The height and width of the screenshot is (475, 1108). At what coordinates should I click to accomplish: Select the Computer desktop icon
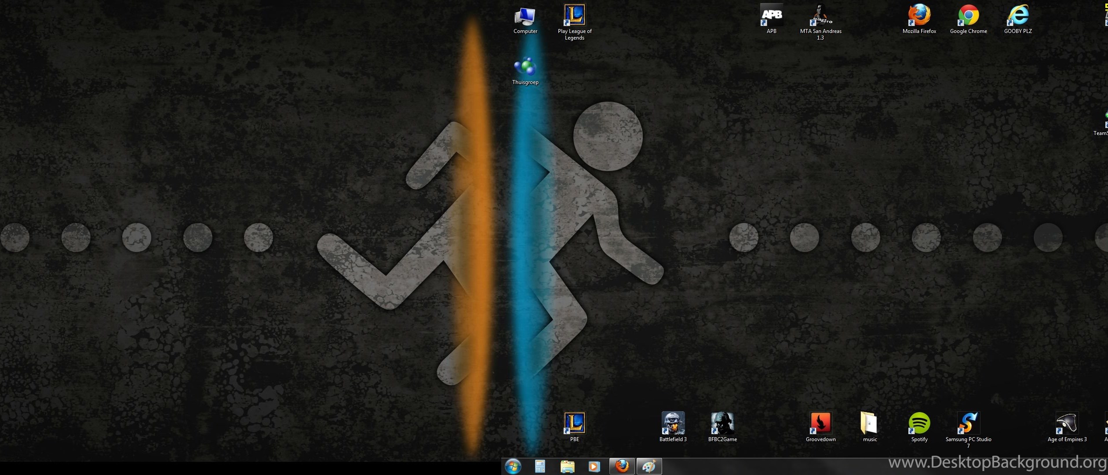[x=525, y=21]
